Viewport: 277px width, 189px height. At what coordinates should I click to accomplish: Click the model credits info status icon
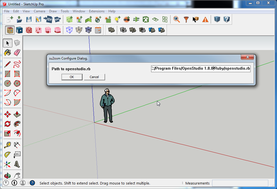[x=14, y=183]
